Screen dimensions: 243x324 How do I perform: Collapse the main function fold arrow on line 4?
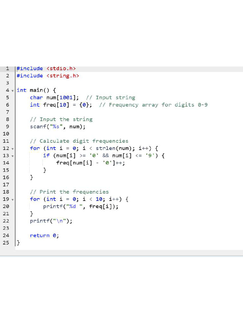coord(13,91)
